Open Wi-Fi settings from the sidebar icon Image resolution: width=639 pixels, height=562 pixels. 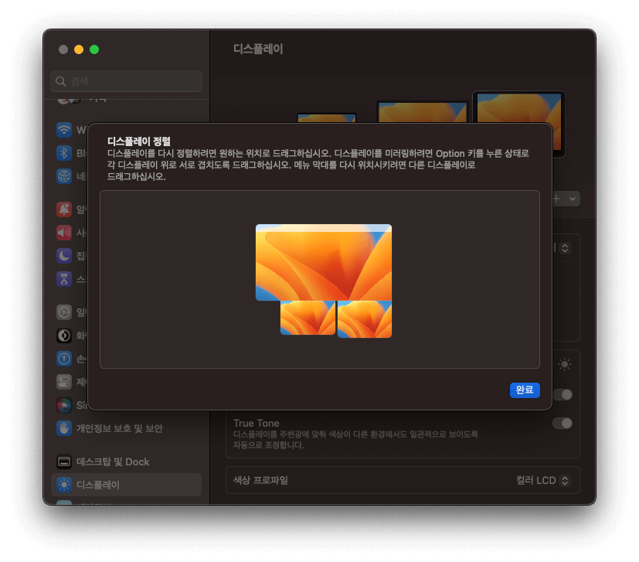64,130
